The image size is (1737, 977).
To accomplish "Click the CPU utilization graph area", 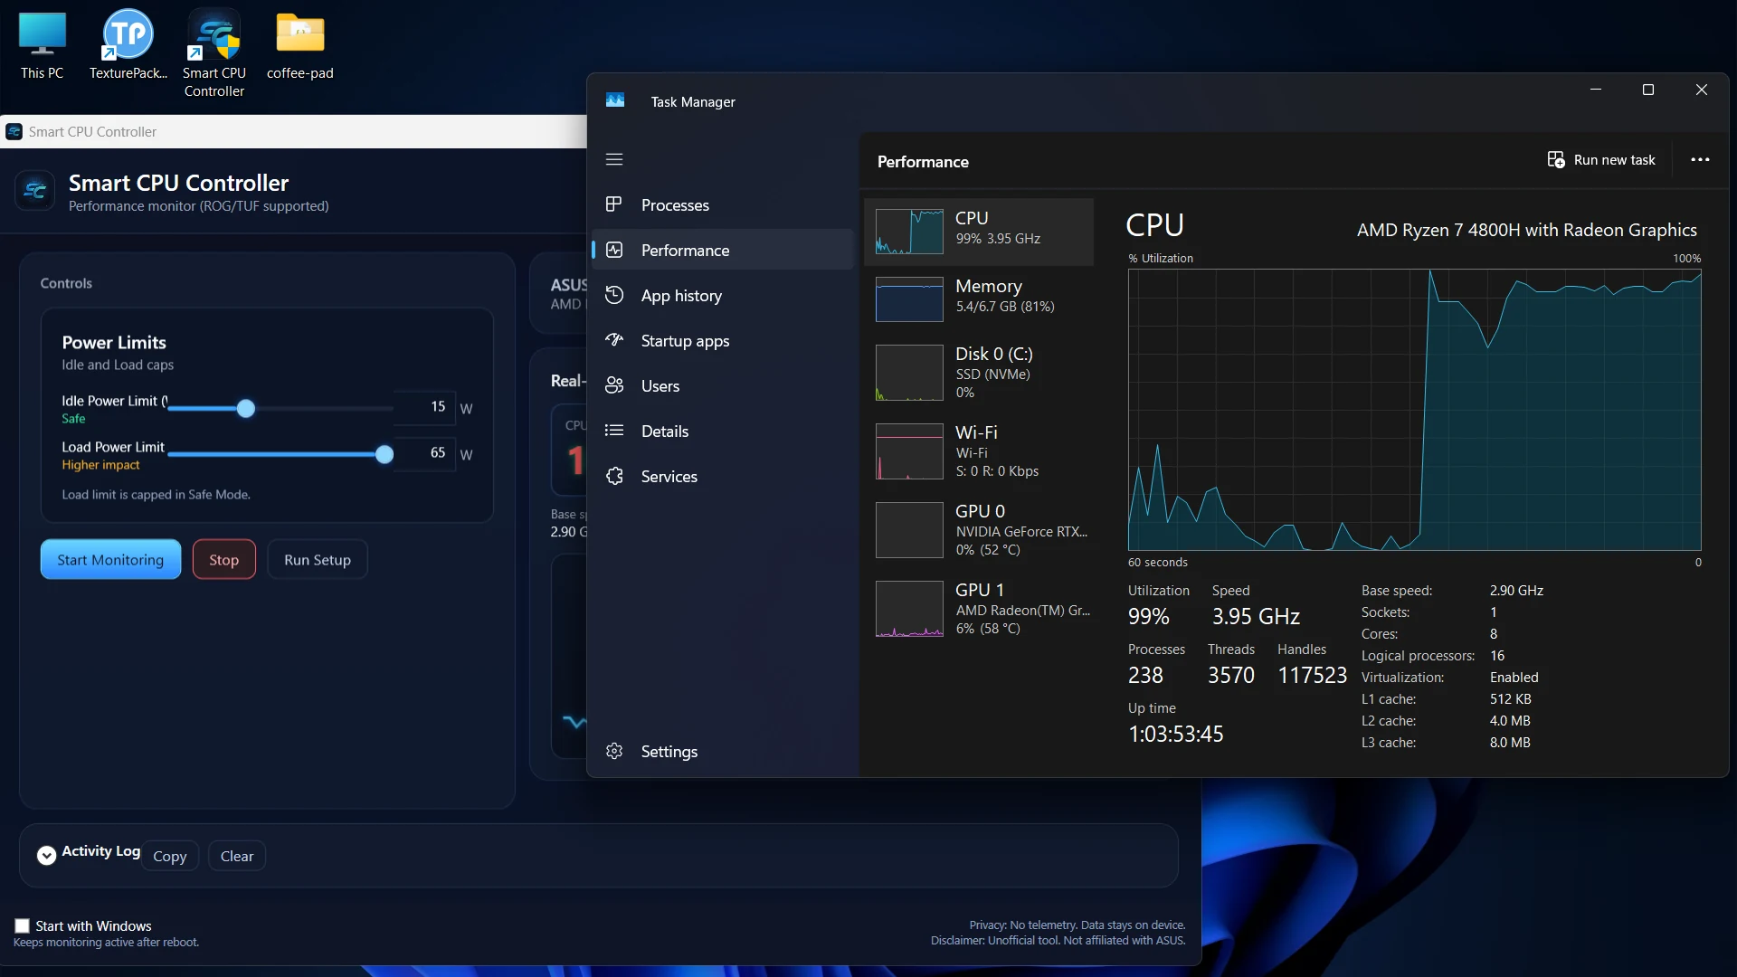I will (1414, 410).
